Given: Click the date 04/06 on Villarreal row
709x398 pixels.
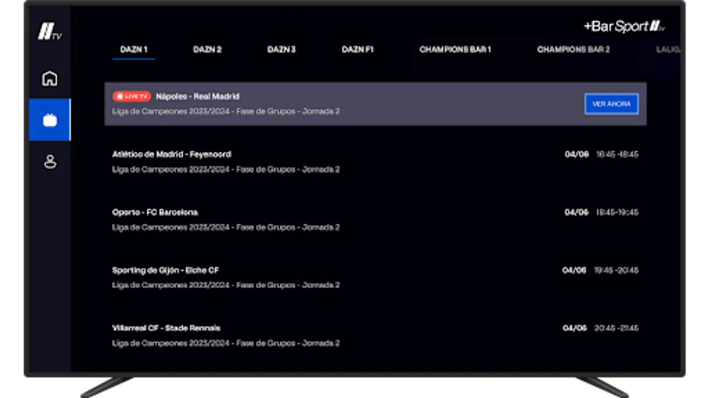Looking at the screenshot, I should coord(575,328).
